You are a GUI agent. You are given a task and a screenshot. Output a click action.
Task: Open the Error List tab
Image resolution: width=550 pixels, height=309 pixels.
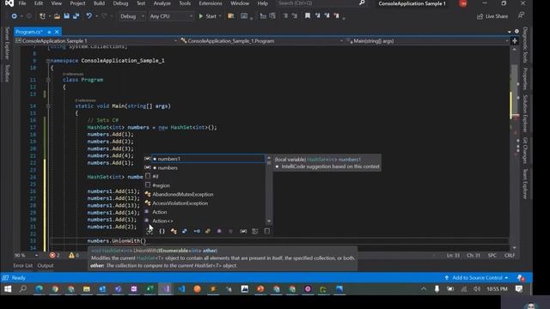(x=23, y=265)
